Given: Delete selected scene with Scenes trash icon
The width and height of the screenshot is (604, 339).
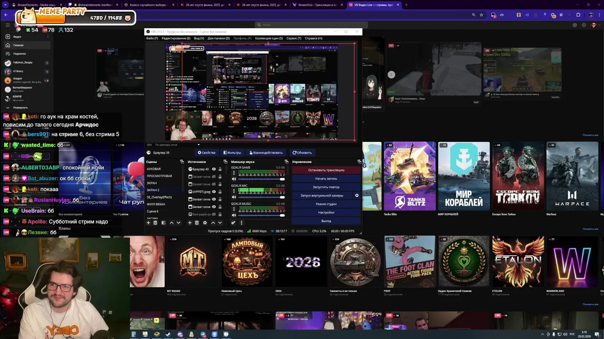Looking at the screenshot, I should point(155,223).
